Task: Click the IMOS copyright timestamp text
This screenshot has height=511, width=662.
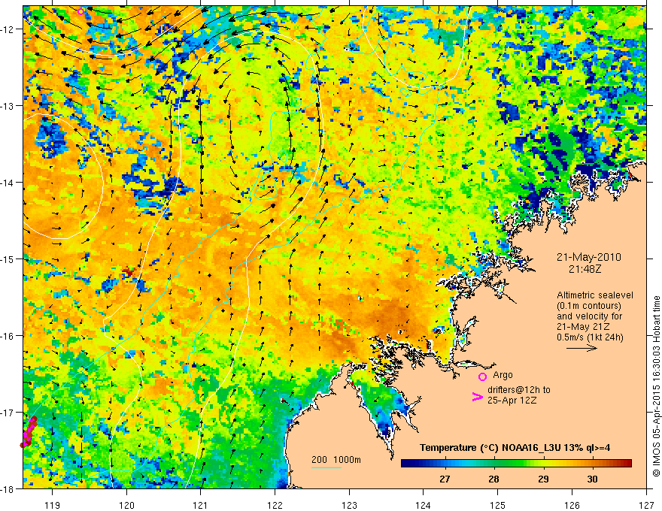Action: 656,386
